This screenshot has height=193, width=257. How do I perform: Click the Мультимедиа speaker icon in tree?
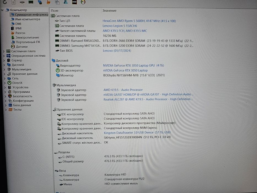(x=9, y=69)
